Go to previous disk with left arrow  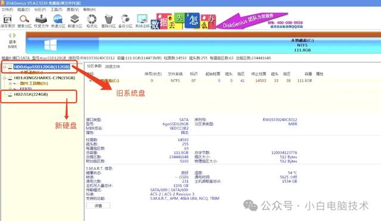[x=10, y=36]
